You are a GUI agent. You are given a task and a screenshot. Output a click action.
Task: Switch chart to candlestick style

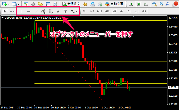click(x=138, y=4)
